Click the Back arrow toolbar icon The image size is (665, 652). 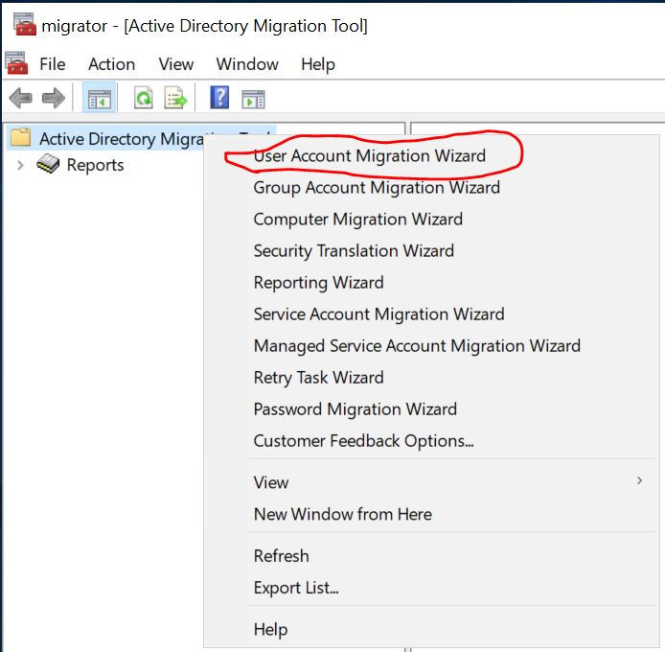[x=20, y=99]
